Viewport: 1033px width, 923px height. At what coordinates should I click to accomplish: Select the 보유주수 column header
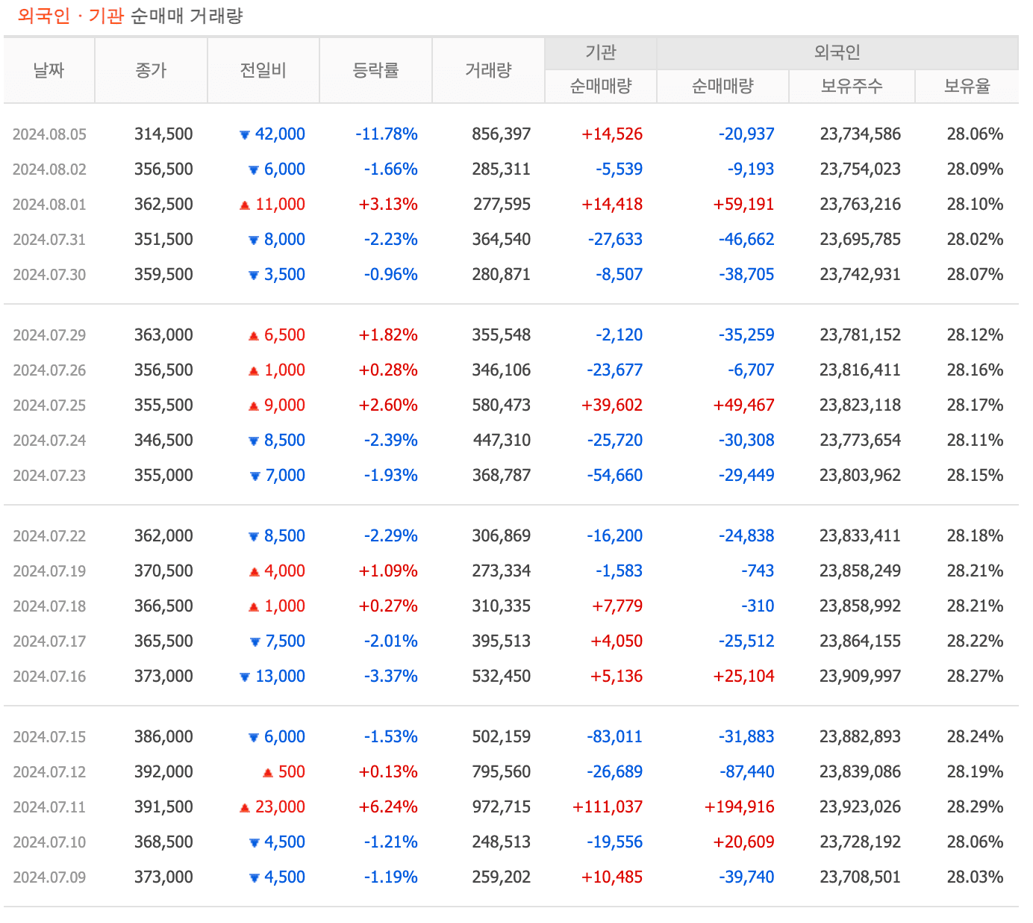pyautogui.click(x=852, y=87)
